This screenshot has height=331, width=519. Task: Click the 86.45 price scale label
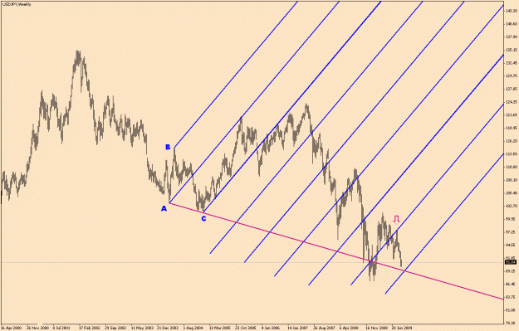pyautogui.click(x=512, y=284)
